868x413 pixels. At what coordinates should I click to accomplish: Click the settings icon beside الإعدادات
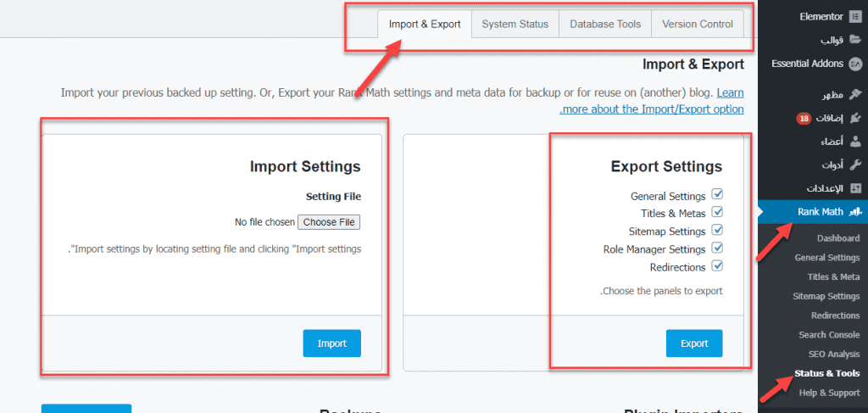855,187
